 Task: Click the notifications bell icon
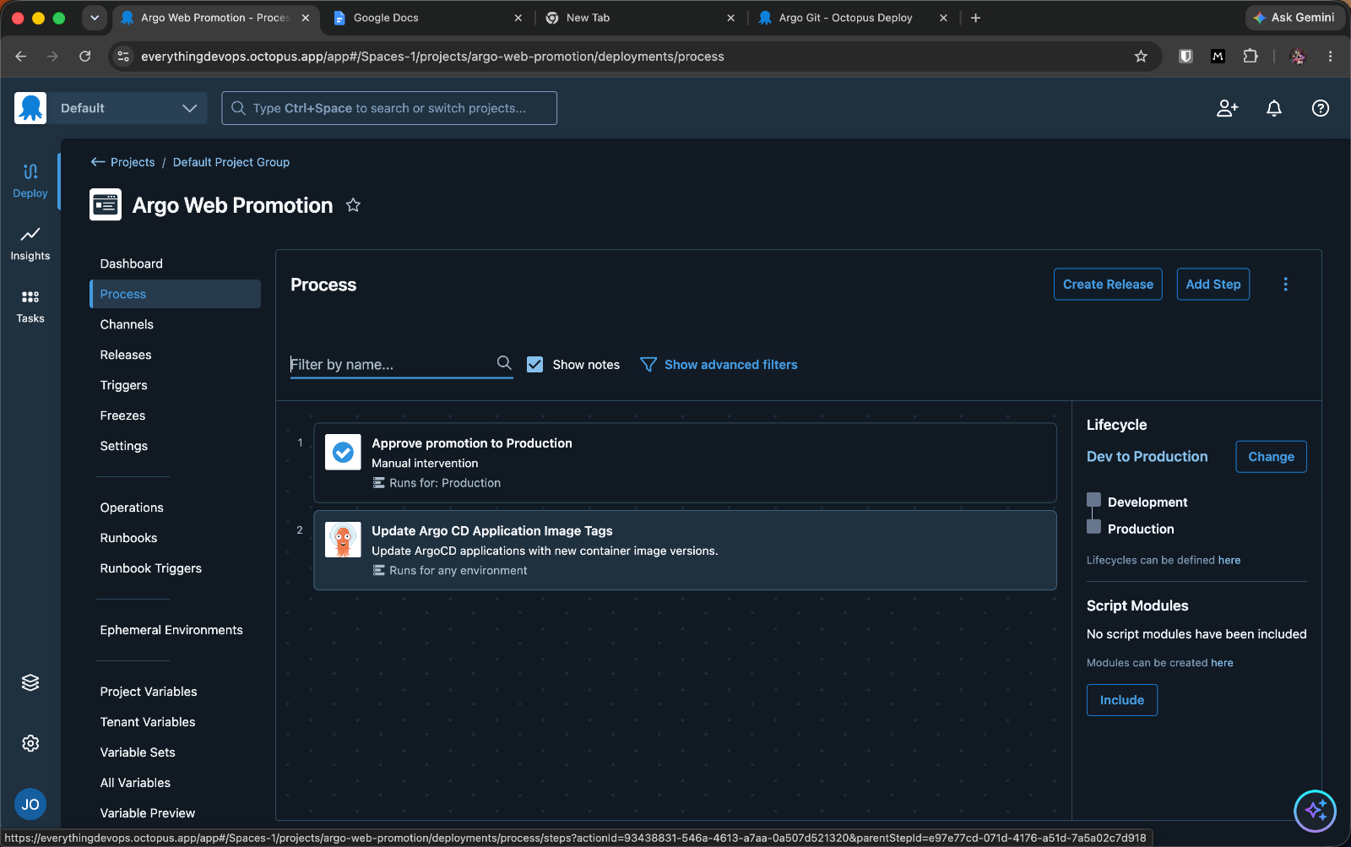point(1274,108)
